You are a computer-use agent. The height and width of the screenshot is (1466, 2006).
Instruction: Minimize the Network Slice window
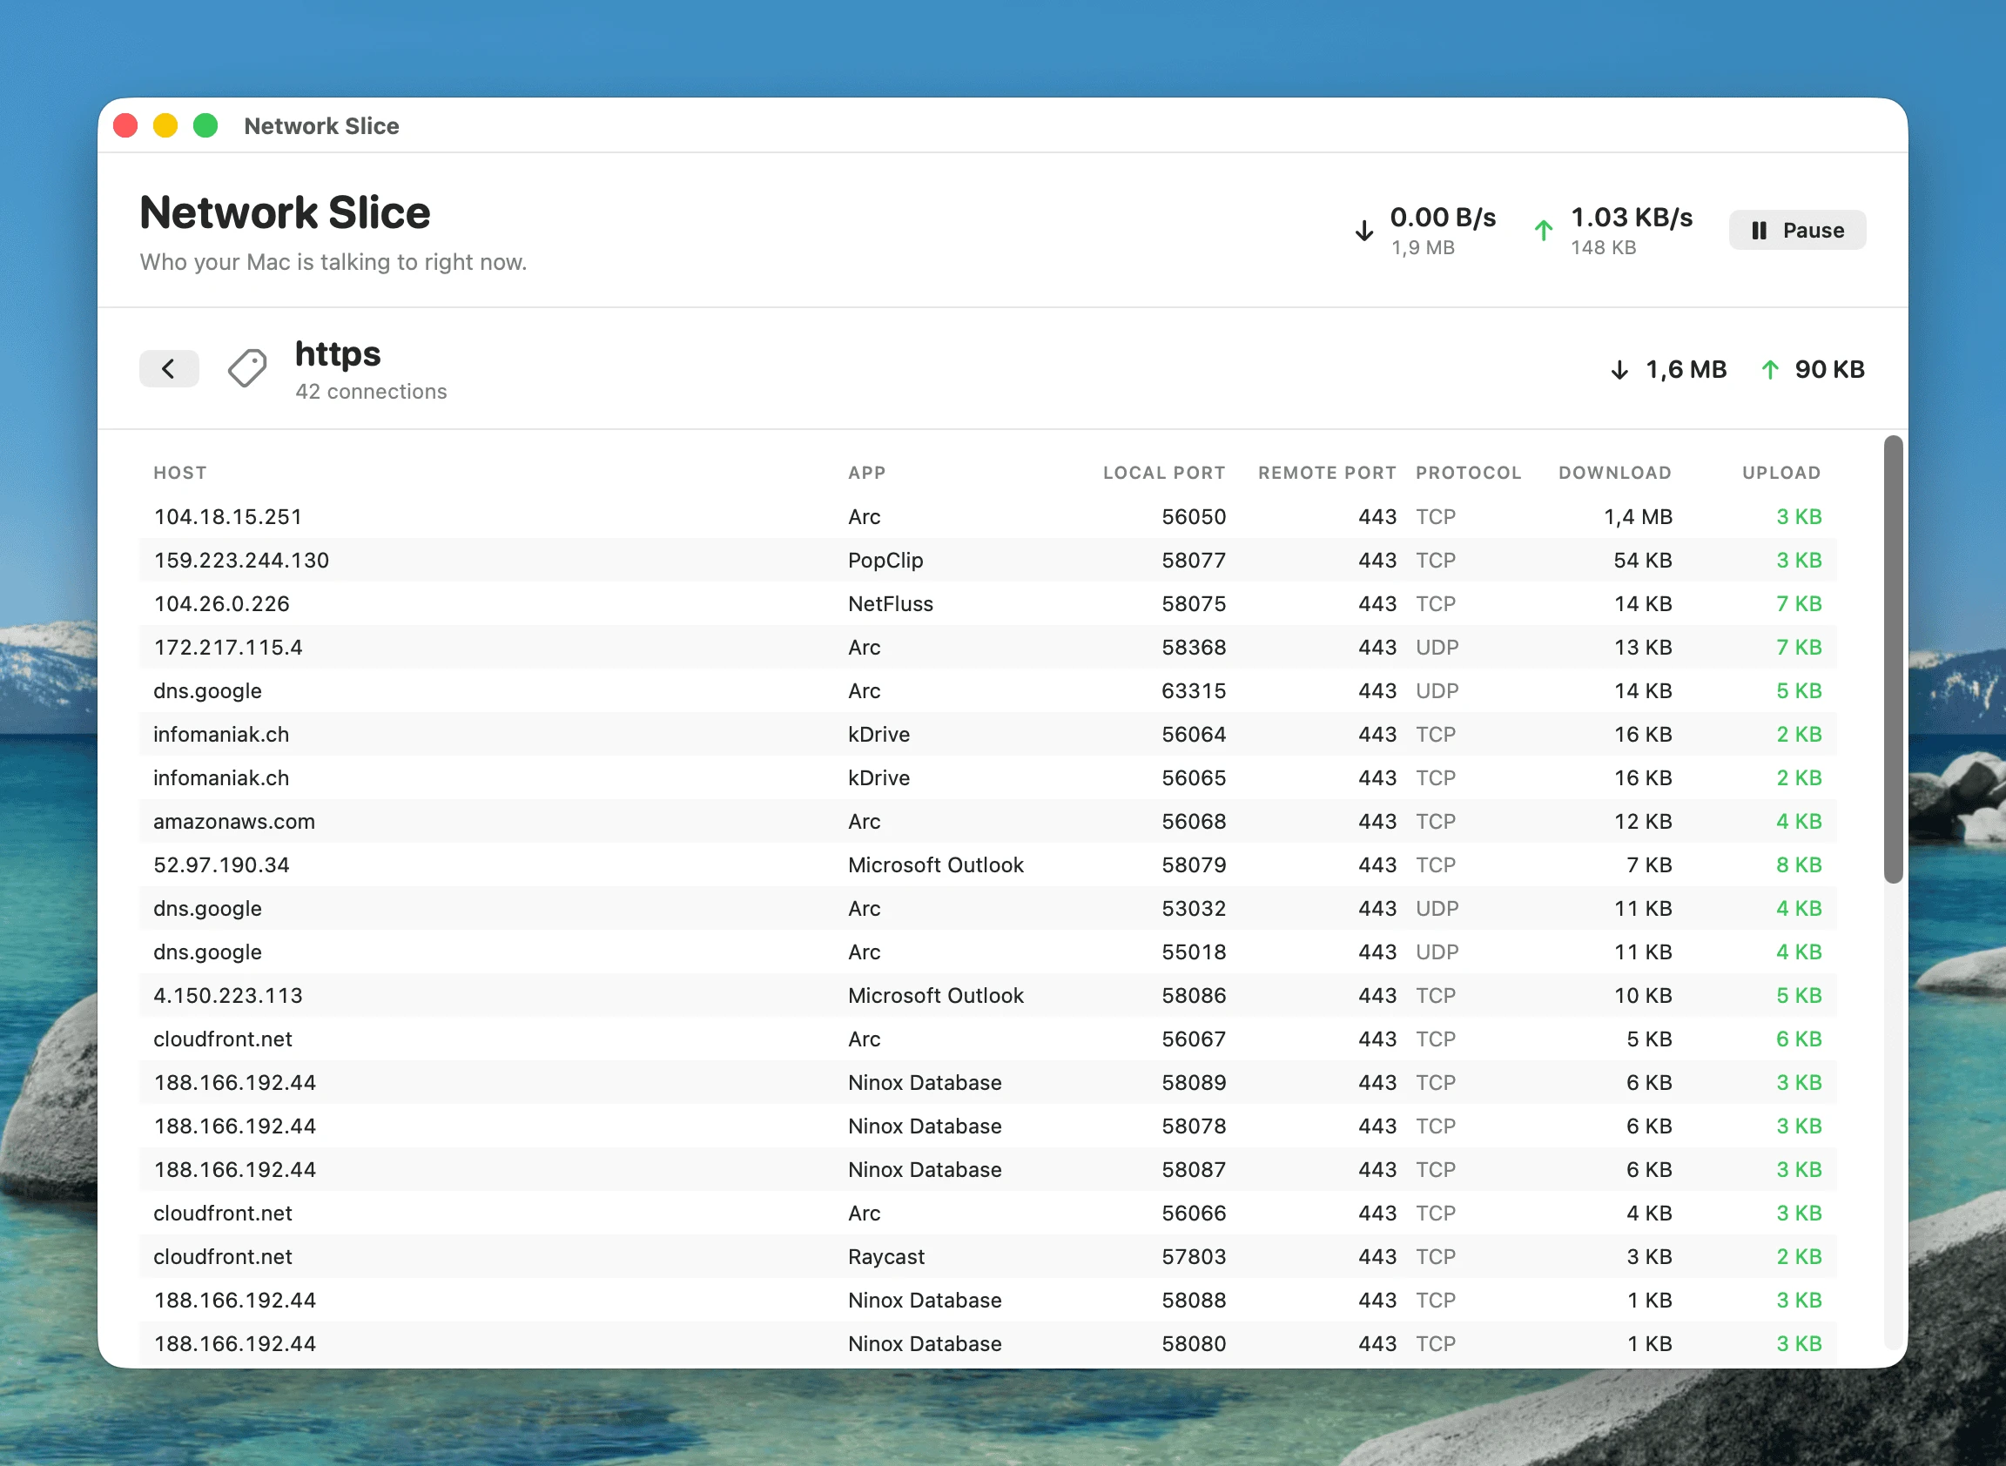(165, 126)
